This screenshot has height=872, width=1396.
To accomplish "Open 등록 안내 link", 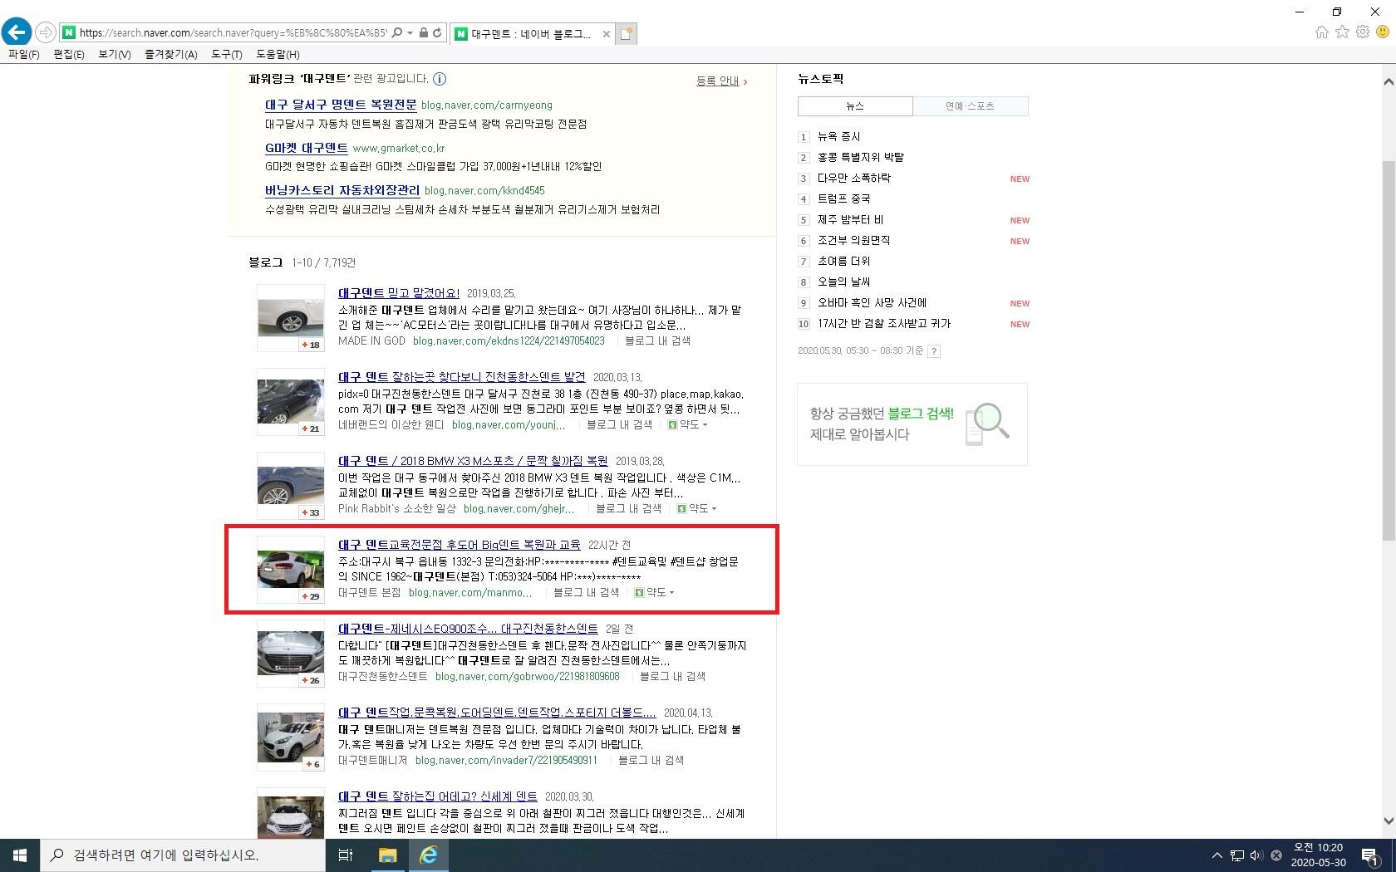I will click(721, 81).
